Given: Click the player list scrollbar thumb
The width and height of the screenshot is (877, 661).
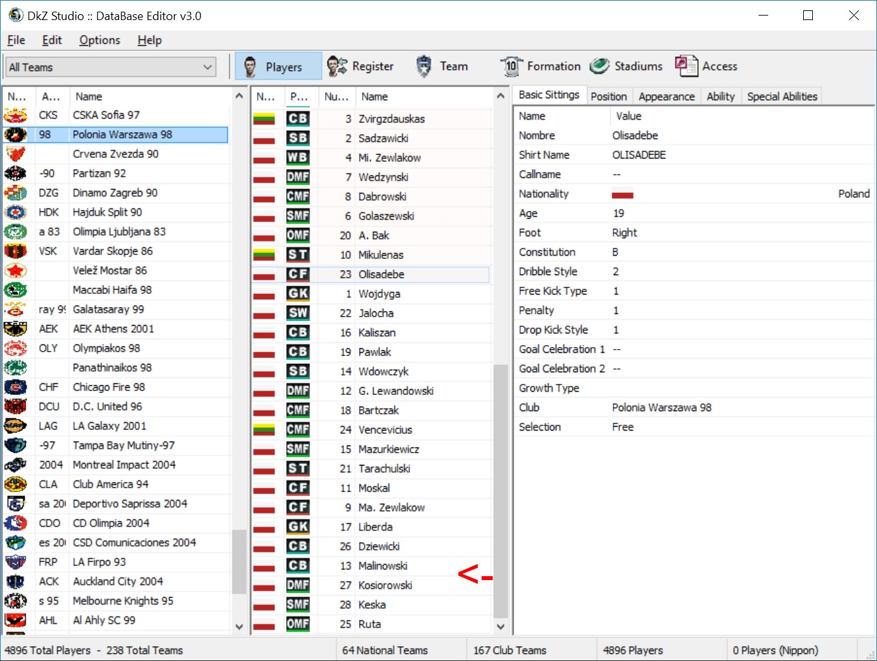Looking at the screenshot, I should [501, 491].
